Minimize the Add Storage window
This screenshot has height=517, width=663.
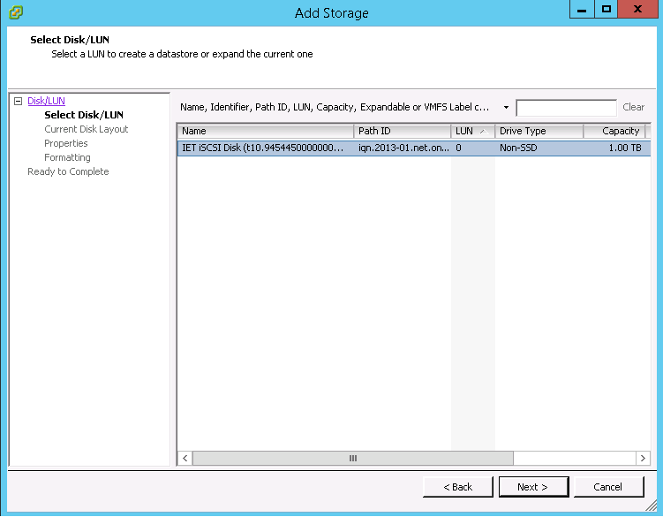578,10
